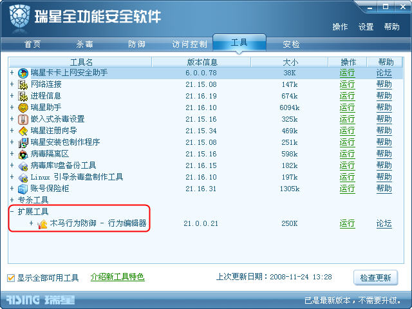Image resolution: width=412 pixels, height=309 pixels.
Task: Select the 病毒库U盘备份工具 row name
Action: (63, 165)
